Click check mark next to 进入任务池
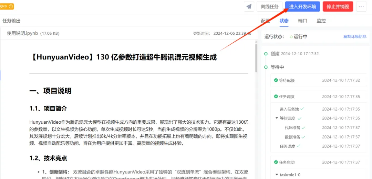Screen dimensions: 372x179 click(x=302, y=109)
